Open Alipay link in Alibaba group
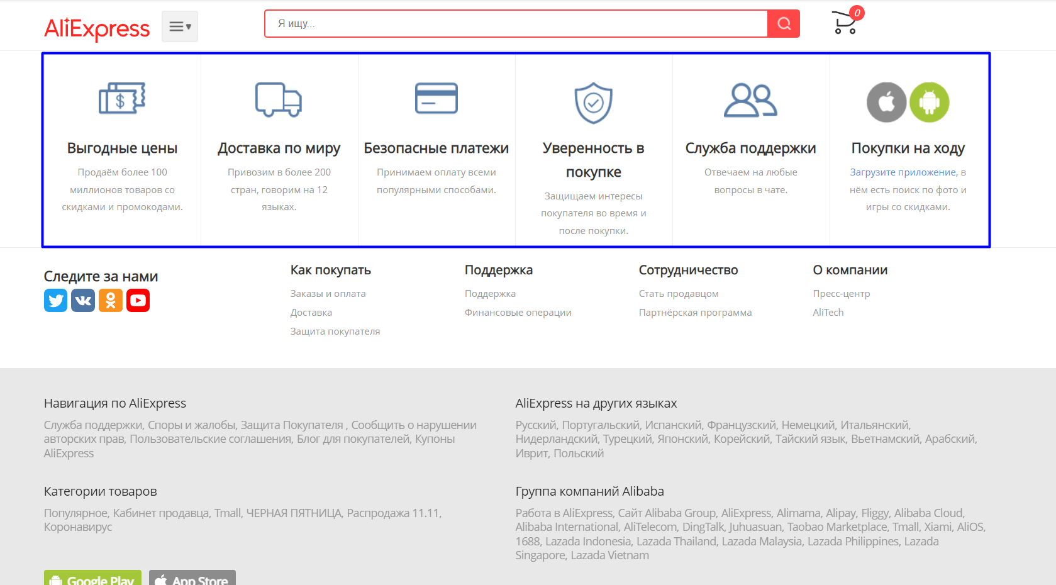This screenshot has width=1056, height=585. coord(841,513)
